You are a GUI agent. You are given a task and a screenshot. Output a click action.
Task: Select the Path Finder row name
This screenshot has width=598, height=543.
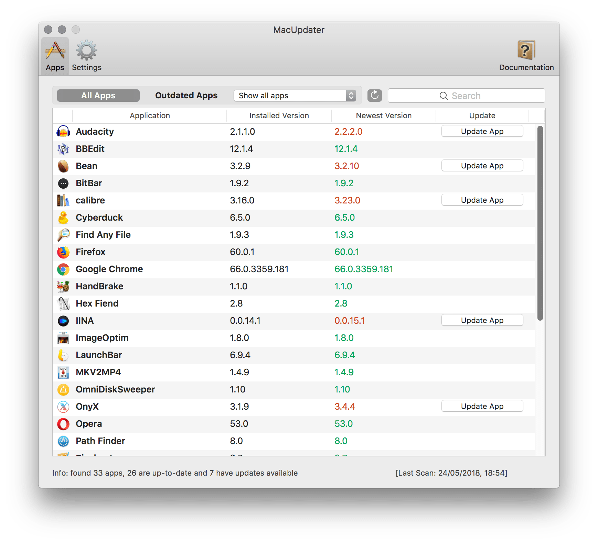100,441
